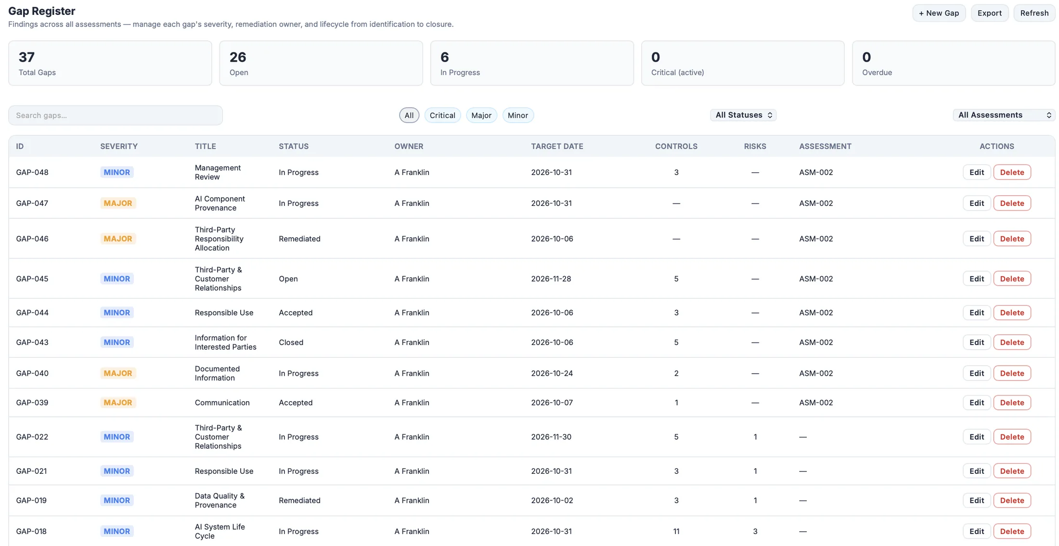Click the MINOR badge on GAP-044
Viewport: 1059px width, 546px height.
[117, 313]
